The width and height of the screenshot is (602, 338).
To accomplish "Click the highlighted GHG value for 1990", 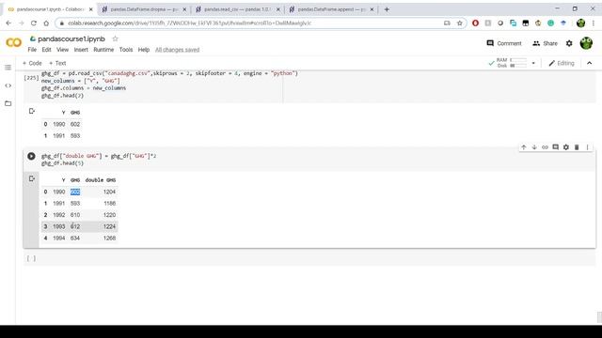I will [75, 192].
